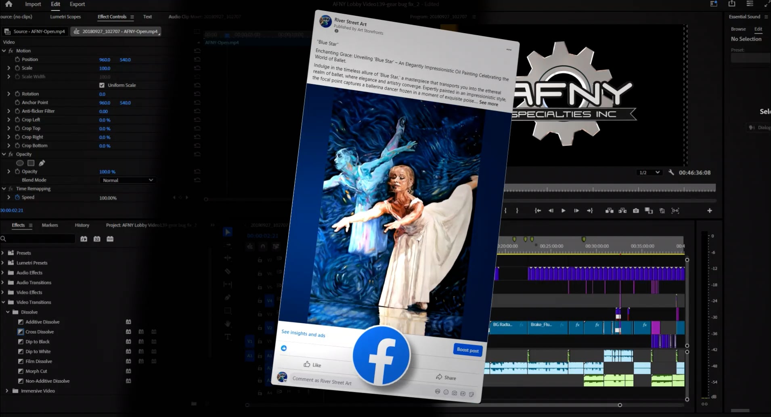The image size is (771, 417).
Task: Open playback resolution 1/2 dropdown
Action: coord(649,173)
